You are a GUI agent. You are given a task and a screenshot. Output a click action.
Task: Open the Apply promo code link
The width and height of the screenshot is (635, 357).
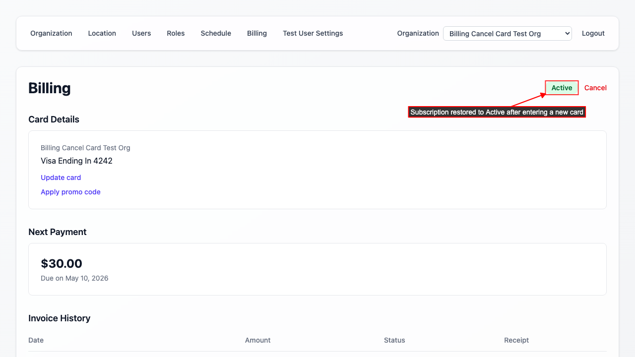[70, 192]
